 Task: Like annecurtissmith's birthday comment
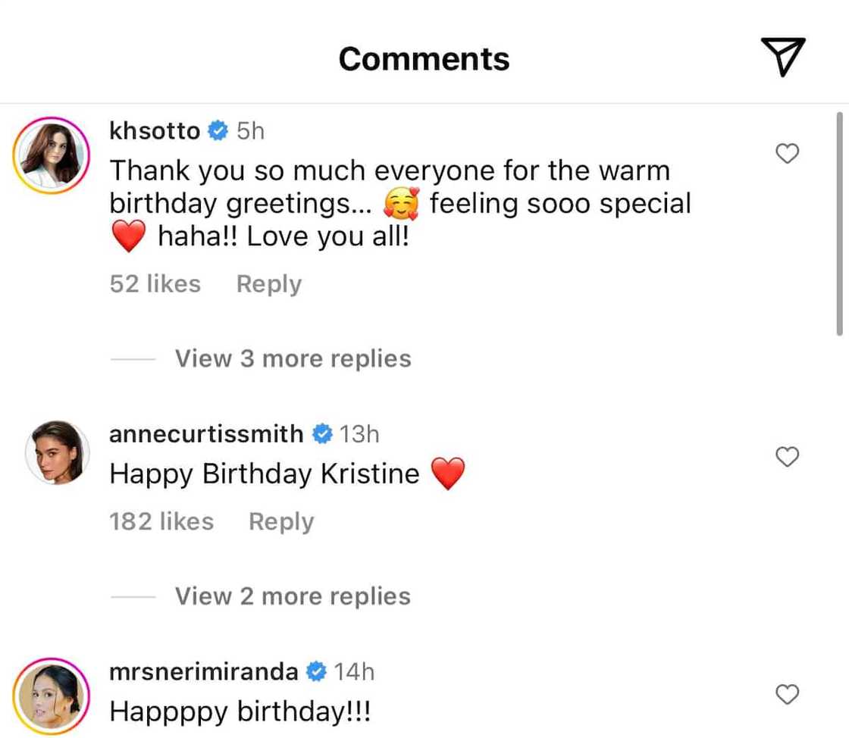[x=788, y=457]
